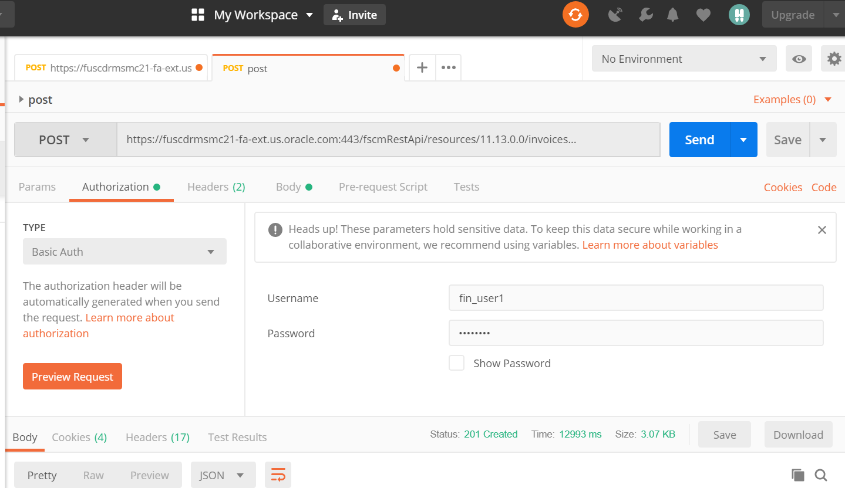Open the No Environment dropdown
This screenshot has width=845, height=488.
pyautogui.click(x=684, y=59)
